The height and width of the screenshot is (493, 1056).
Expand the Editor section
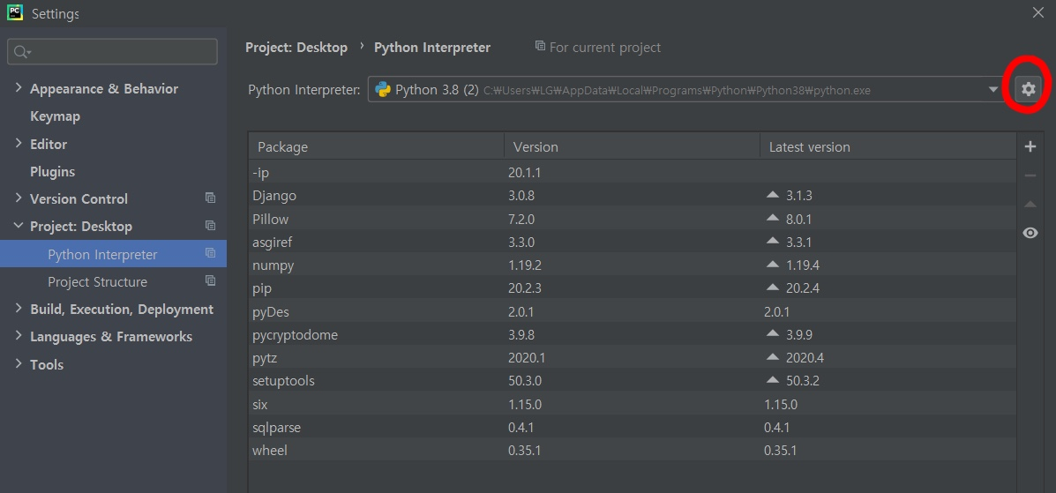point(19,144)
